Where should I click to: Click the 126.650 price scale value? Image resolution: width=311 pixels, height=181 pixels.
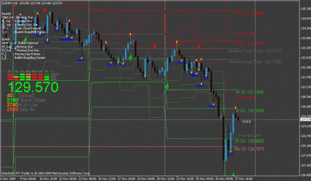click(306, 175)
